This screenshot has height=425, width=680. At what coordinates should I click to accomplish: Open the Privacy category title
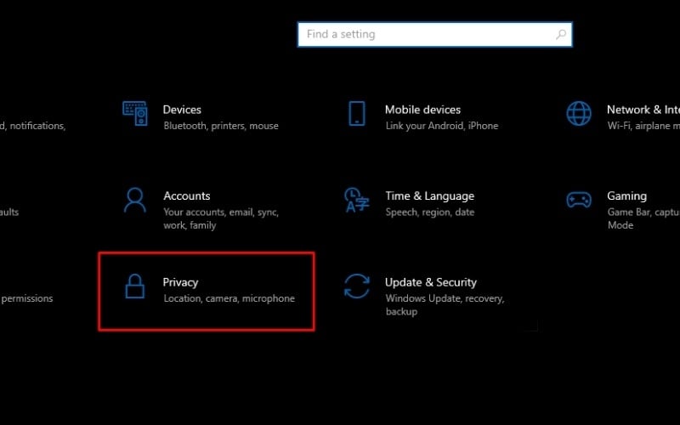point(180,282)
